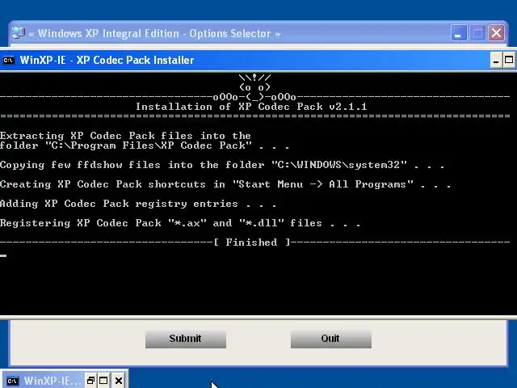517x388 pixels.
Task: Maximize the minimized WinXP-IE window
Action: (x=103, y=381)
